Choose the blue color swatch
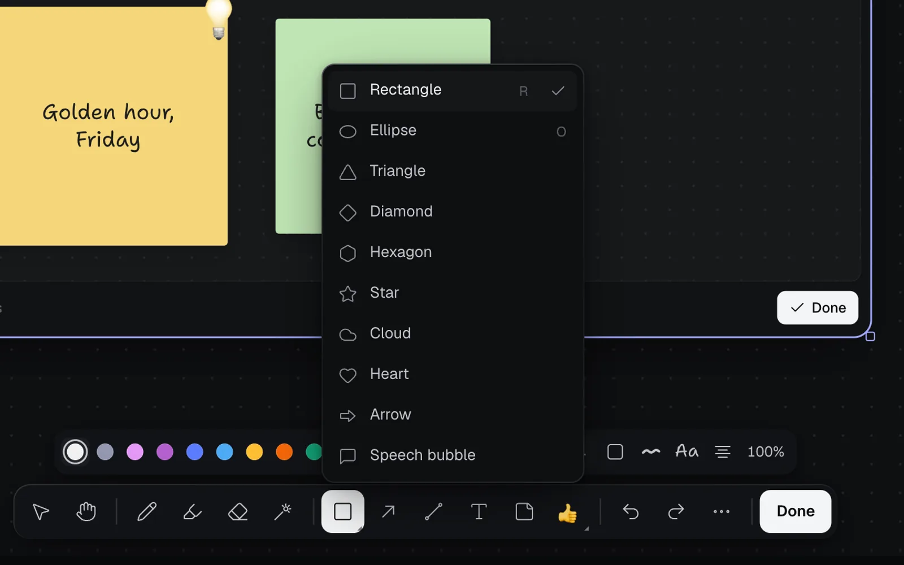Image resolution: width=904 pixels, height=565 pixels. click(195, 452)
